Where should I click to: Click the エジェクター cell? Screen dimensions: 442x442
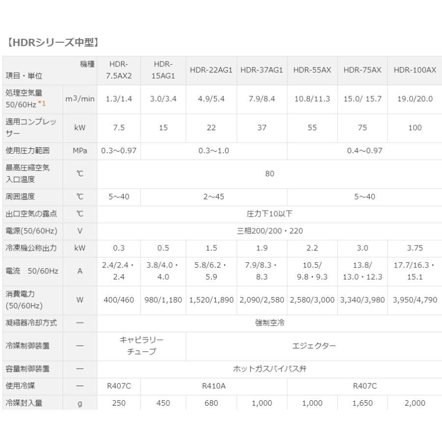[x=314, y=346]
